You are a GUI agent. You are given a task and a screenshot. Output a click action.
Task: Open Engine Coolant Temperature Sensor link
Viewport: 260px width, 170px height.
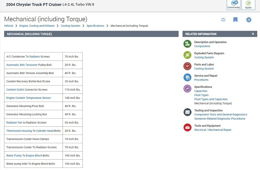pyautogui.click(x=29, y=98)
